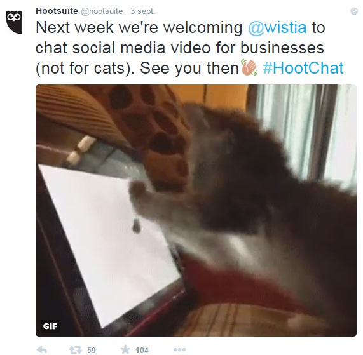The width and height of the screenshot is (363, 355).
Task: Open the @wistia mention link
Action: (x=277, y=27)
